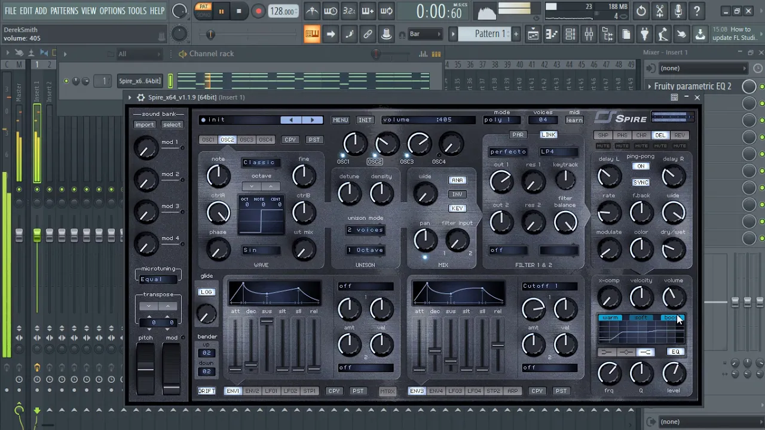Open the Cutoff 1 envelope target dropdown

550,286
